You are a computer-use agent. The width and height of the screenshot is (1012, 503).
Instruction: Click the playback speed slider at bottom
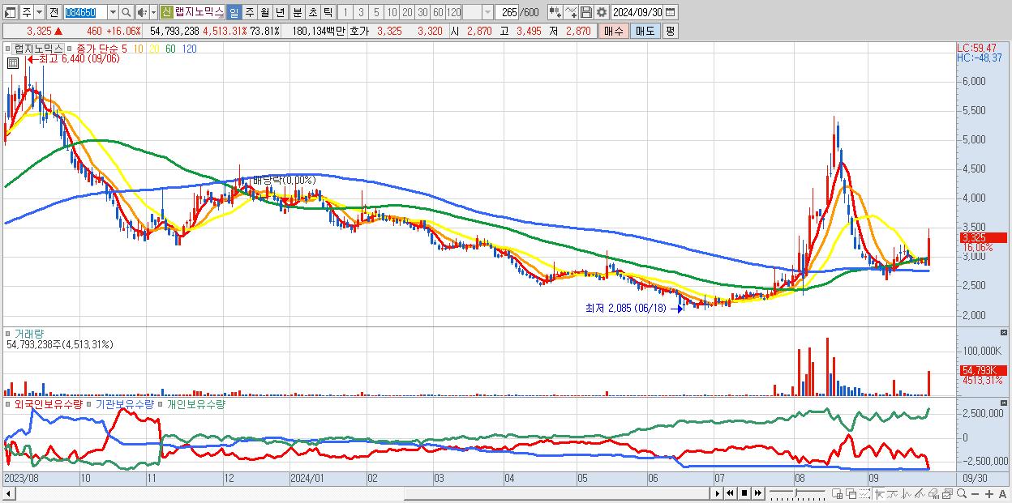(x=796, y=493)
